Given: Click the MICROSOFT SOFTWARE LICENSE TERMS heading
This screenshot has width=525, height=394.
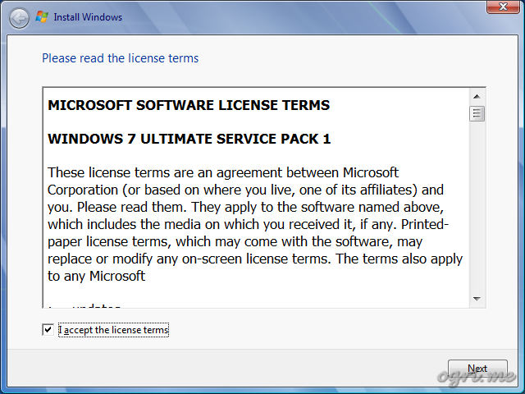Looking at the screenshot, I should [x=189, y=105].
